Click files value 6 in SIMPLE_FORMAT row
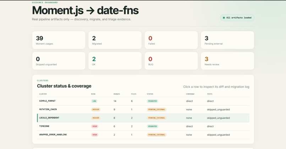Screen dimensions: 286x149 [132, 101]
